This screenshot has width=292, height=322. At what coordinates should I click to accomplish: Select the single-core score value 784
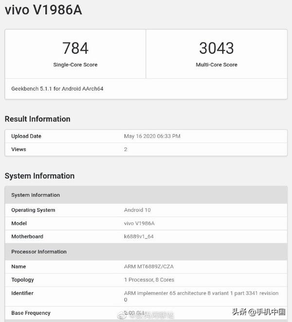75,48
